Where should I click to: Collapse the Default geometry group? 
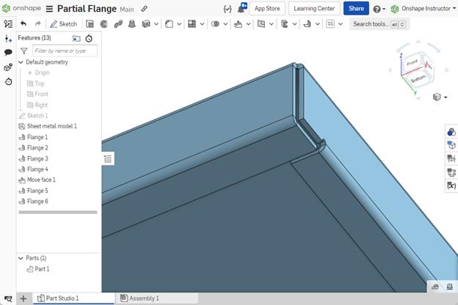tap(21, 62)
